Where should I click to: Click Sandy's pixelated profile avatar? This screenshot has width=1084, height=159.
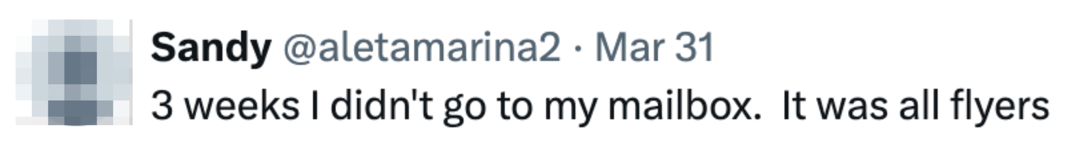[x=74, y=72]
